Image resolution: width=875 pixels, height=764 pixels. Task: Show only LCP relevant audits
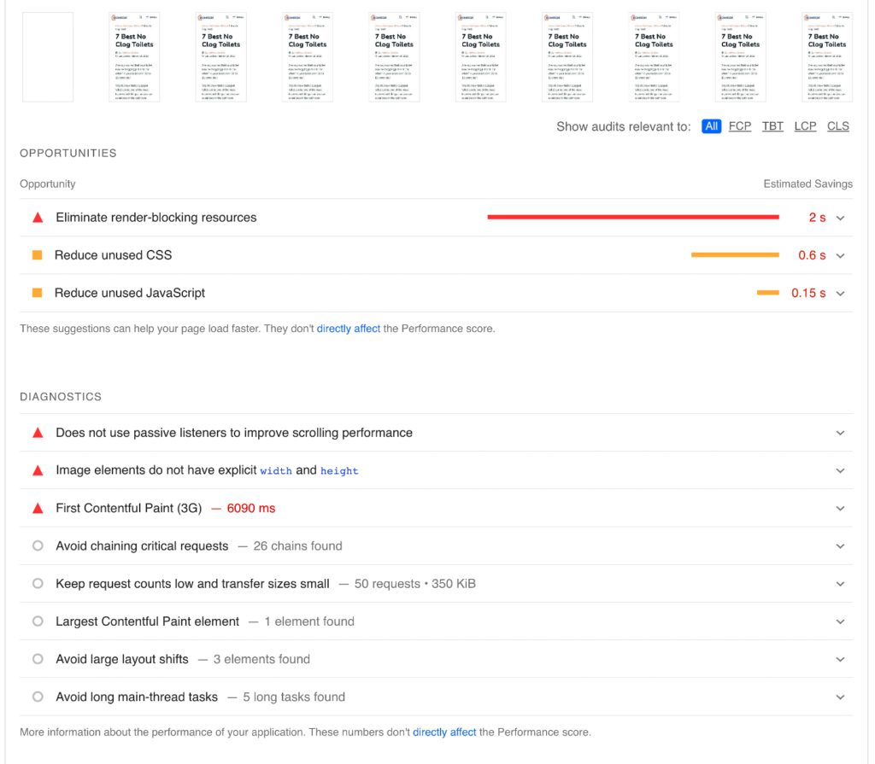pos(805,126)
